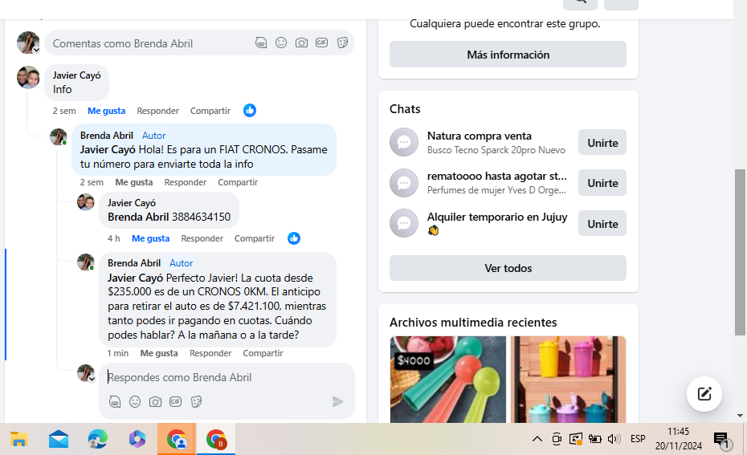Open File Explorer from taskbar
Viewport: 747px width, 455px height.
18,439
